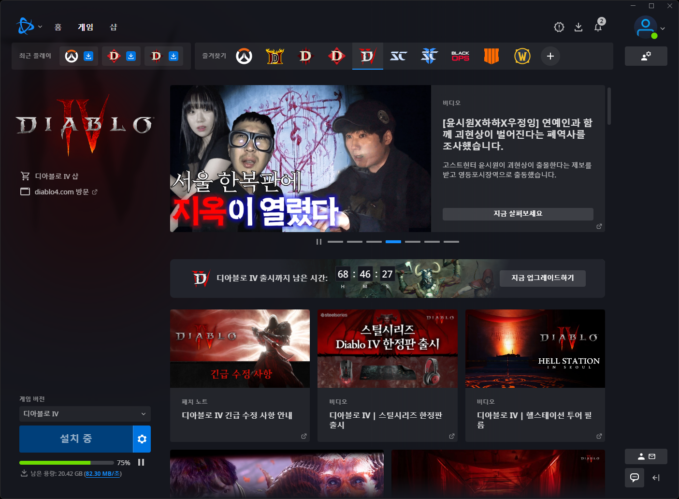The height and width of the screenshot is (499, 679).
Task: Jump to seventh carousel slide
Action: [x=451, y=242]
